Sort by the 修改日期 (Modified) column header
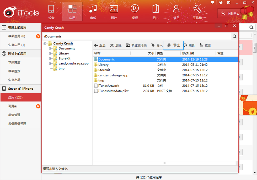 198,53
